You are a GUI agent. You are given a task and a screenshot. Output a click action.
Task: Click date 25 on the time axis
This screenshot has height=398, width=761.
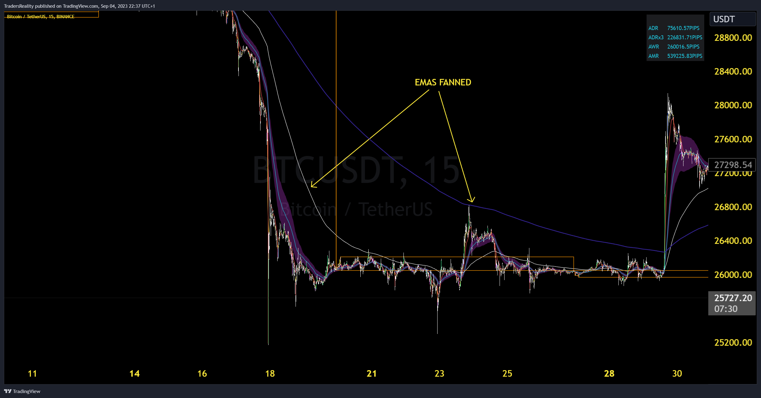tap(507, 374)
